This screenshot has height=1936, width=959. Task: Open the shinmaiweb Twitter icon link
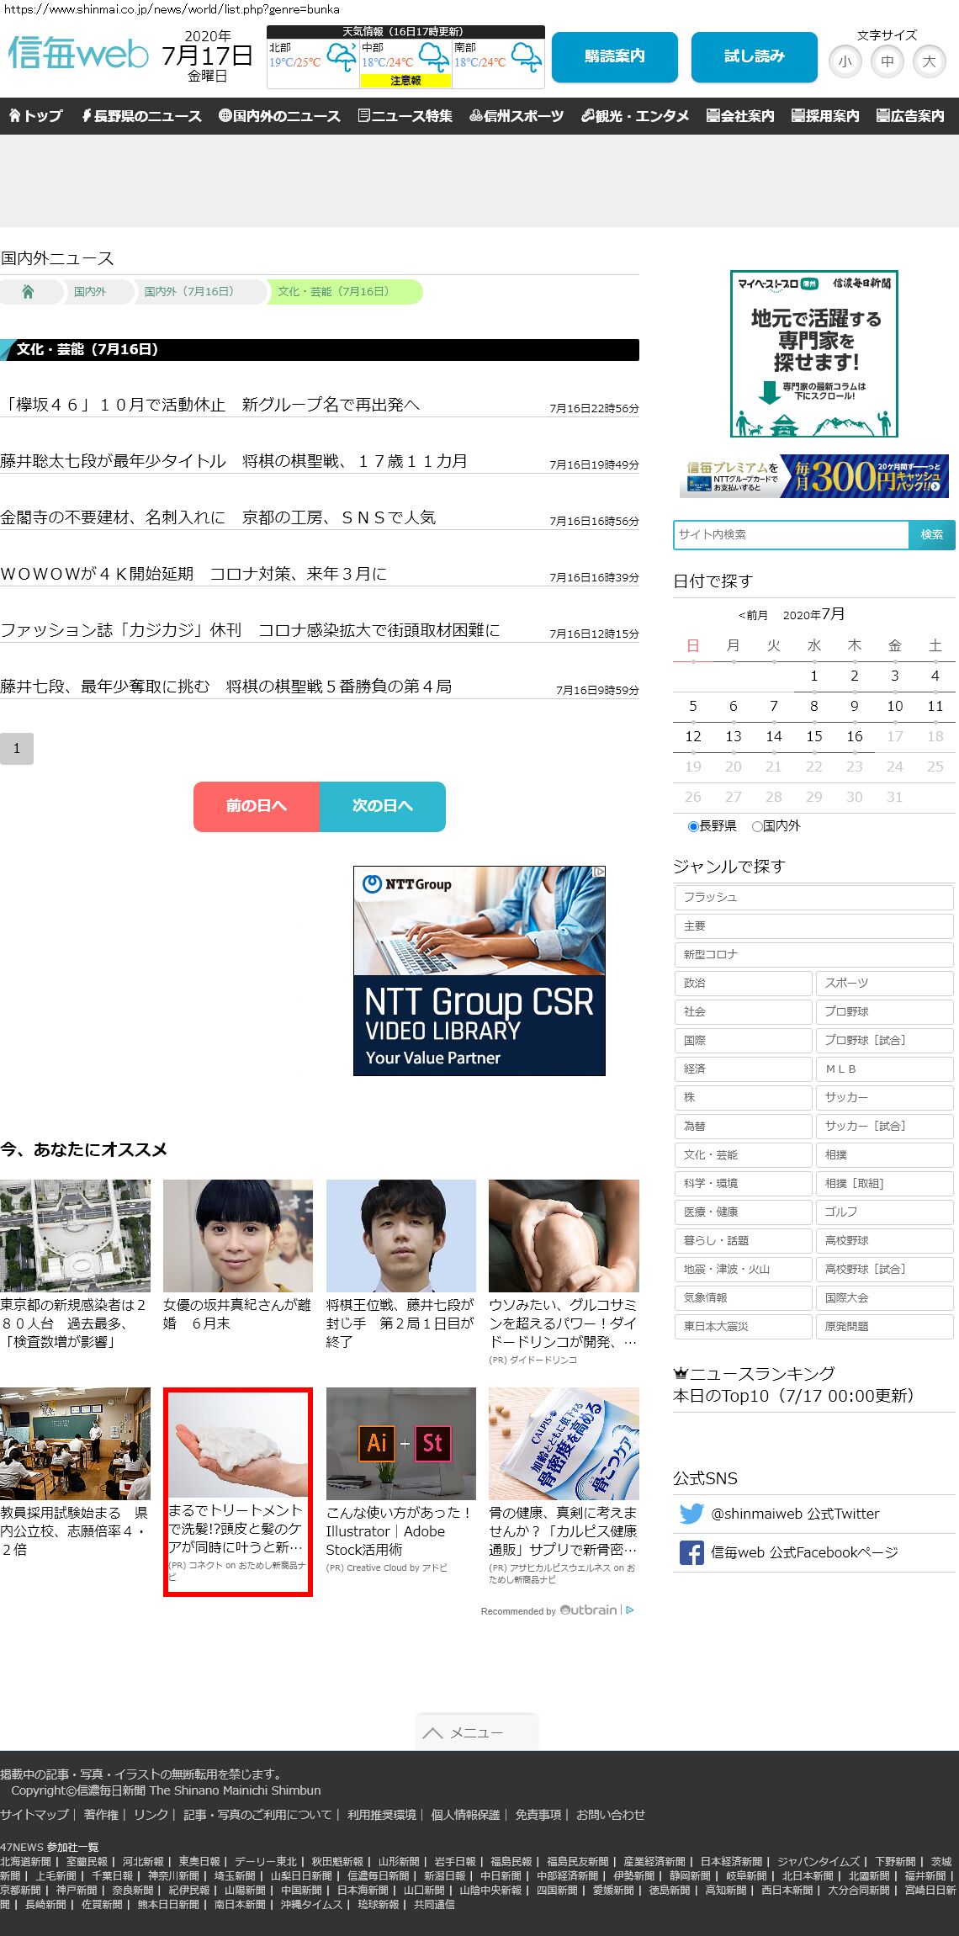point(691,1514)
